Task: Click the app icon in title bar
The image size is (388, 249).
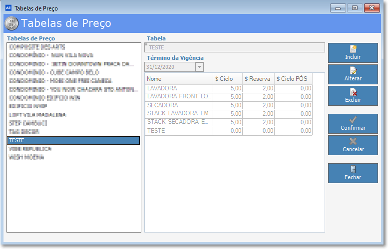Action: tap(8, 8)
